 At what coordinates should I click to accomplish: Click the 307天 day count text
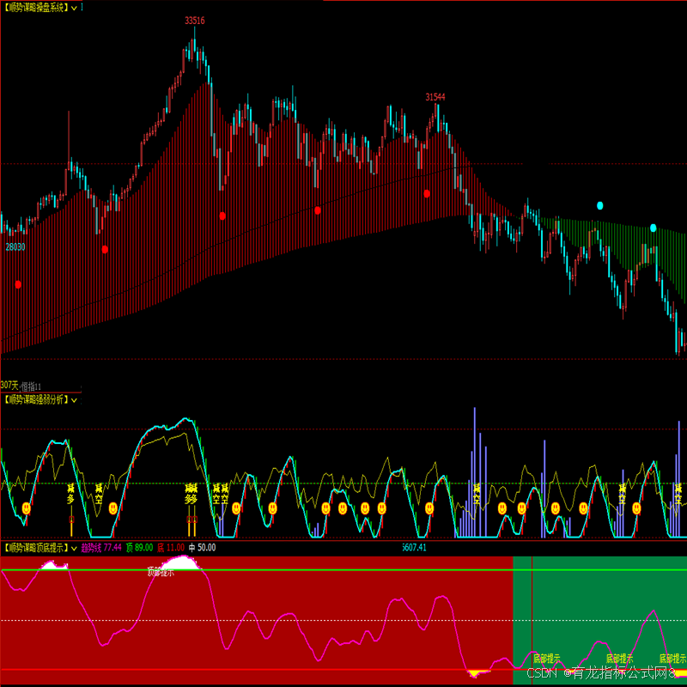[9, 385]
